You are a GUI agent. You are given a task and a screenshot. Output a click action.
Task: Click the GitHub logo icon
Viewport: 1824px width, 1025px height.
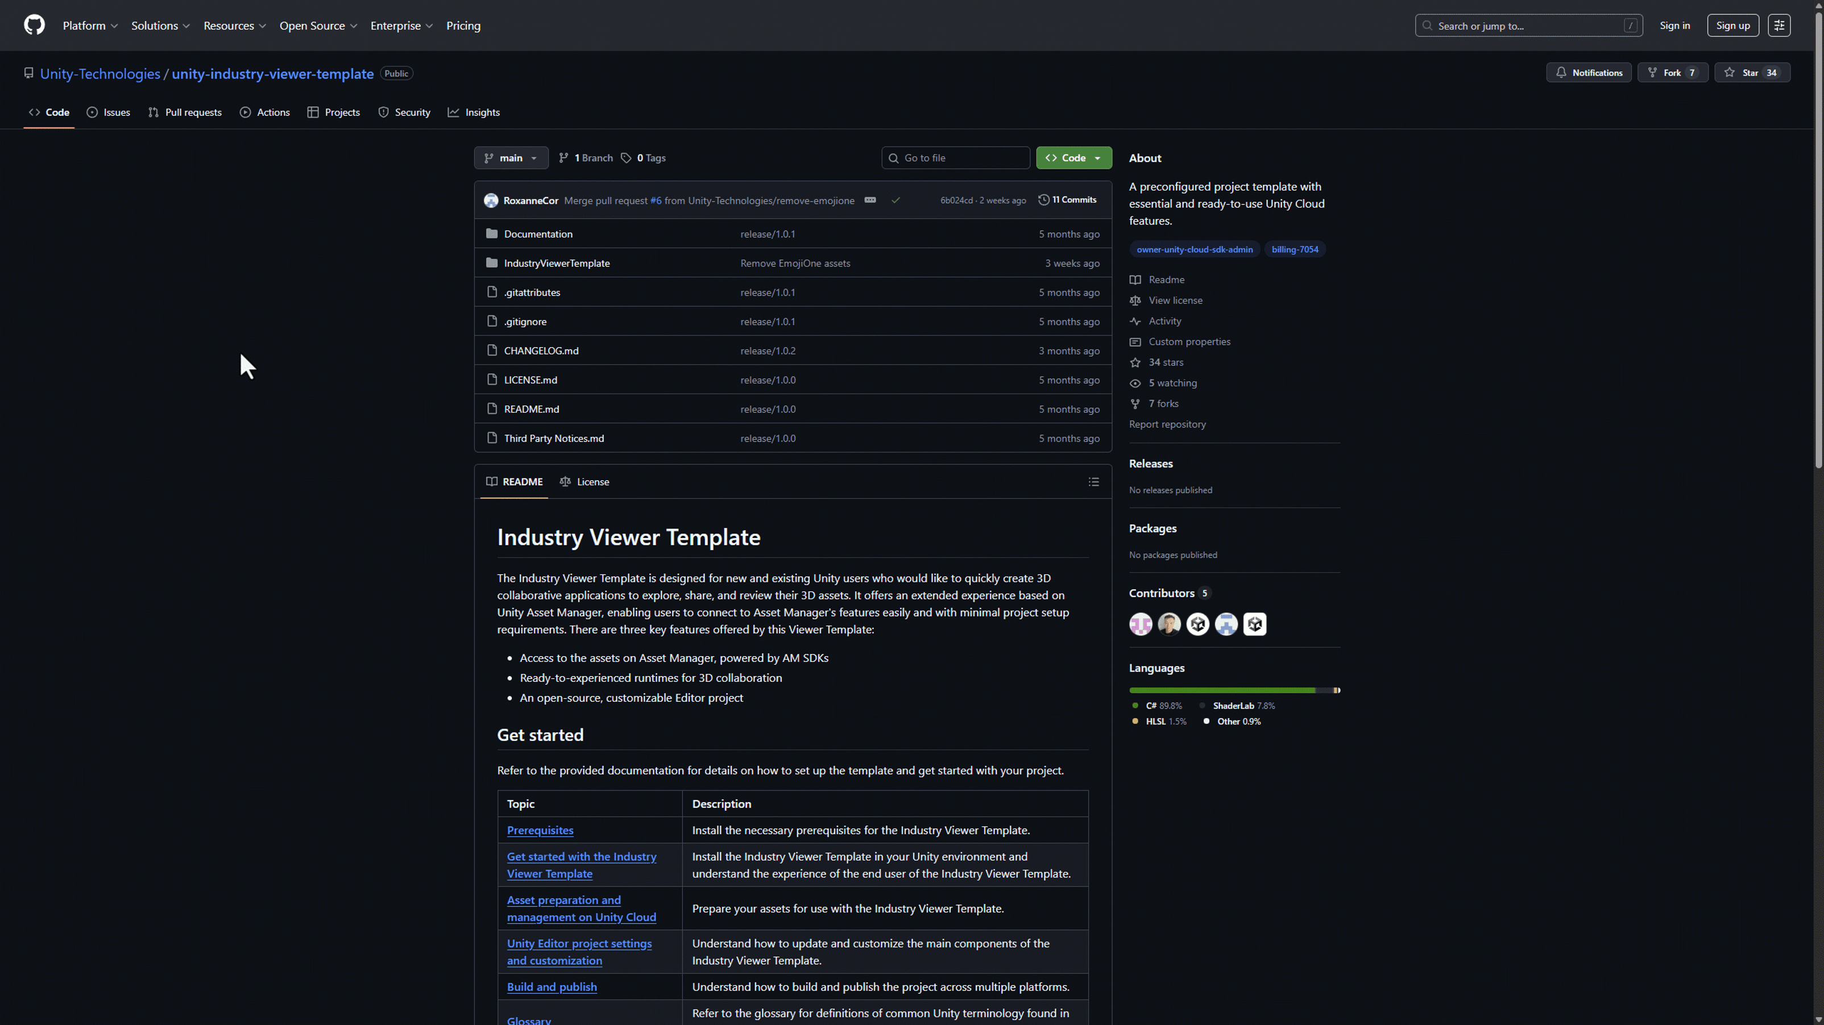[x=34, y=26]
